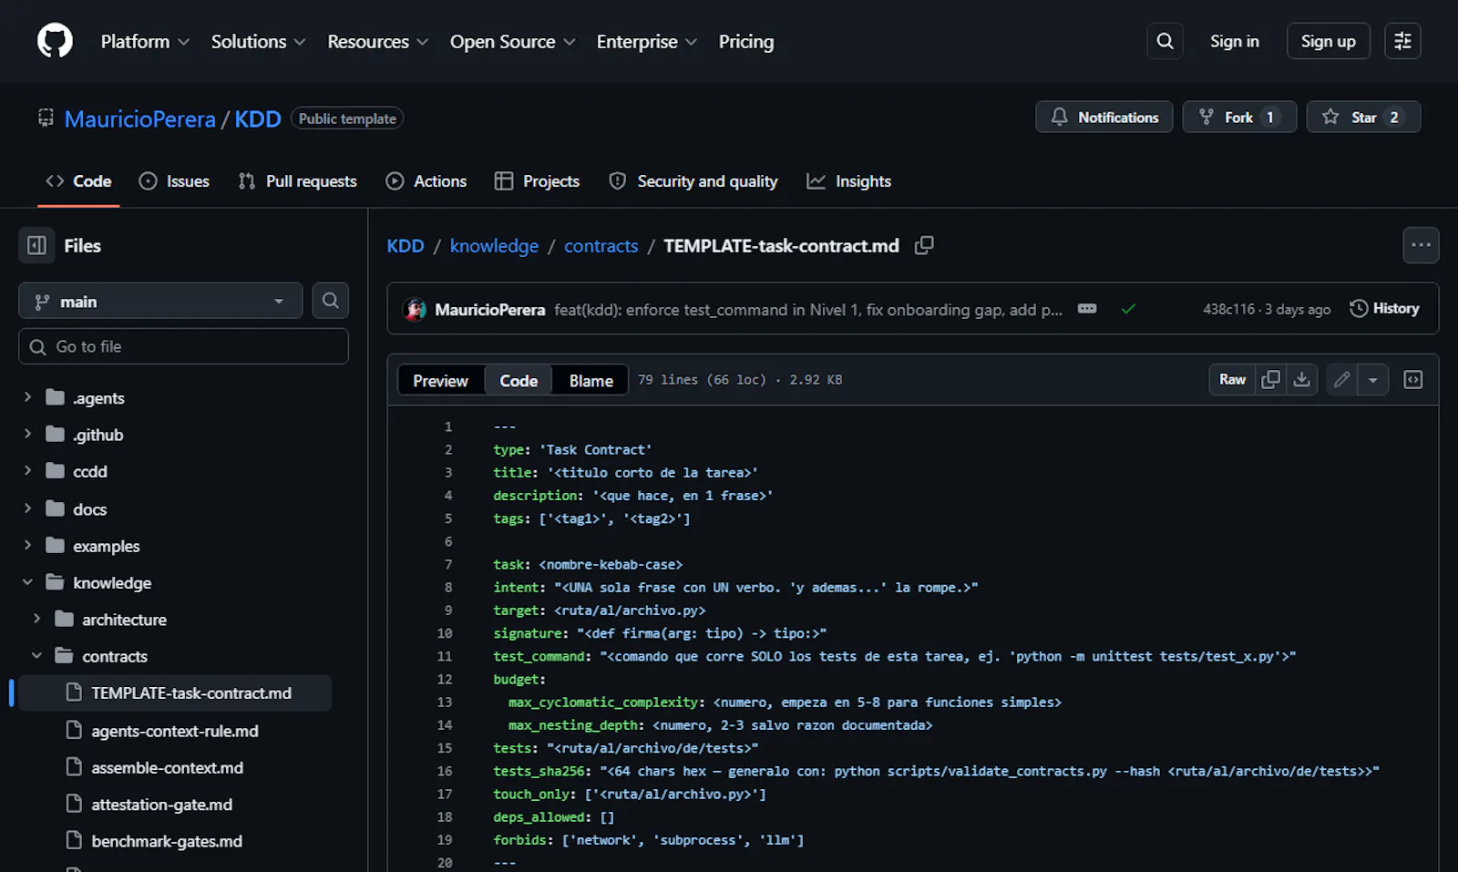Image resolution: width=1458 pixels, height=872 pixels.
Task: Download raw file icon
Action: tap(1301, 379)
